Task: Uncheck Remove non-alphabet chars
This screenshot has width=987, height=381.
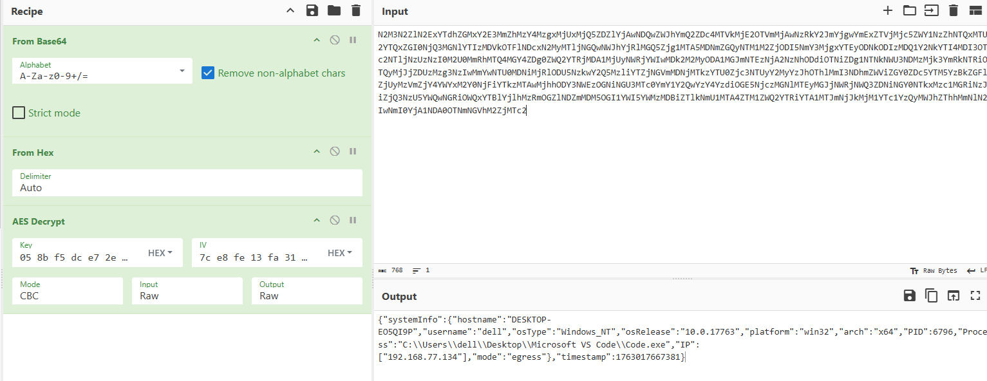Action: tap(208, 73)
